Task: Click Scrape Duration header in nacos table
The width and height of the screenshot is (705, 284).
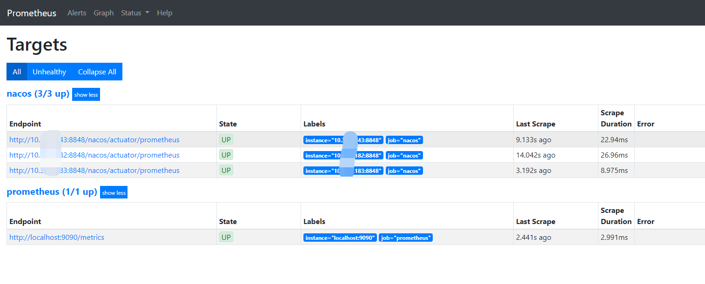Action: click(x=616, y=119)
